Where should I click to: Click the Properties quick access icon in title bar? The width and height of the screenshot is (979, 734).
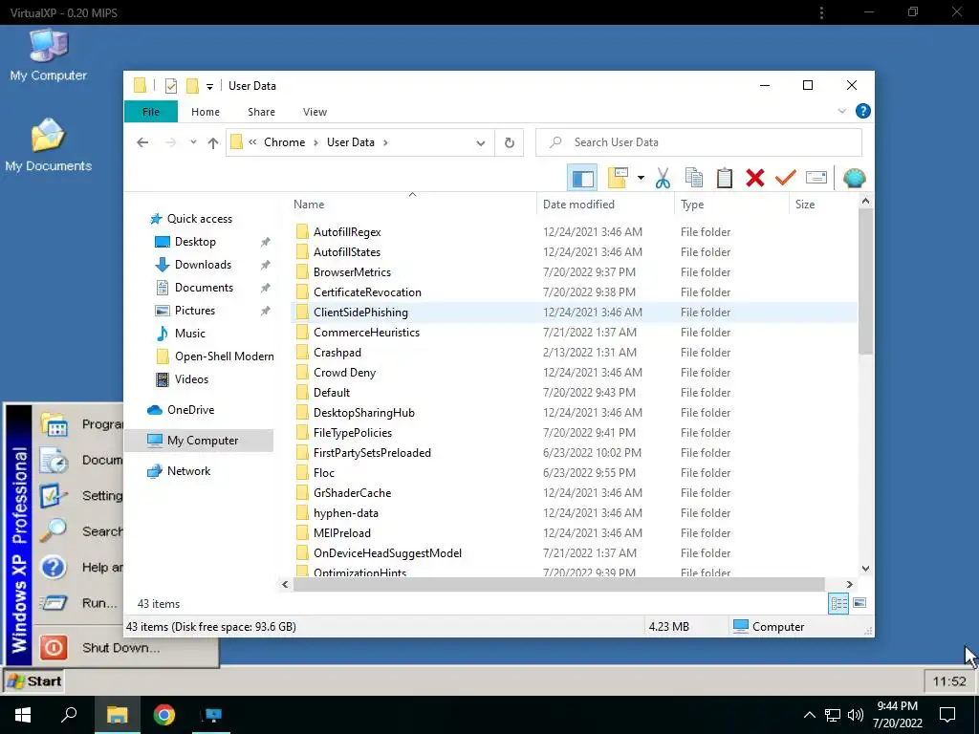pyautogui.click(x=170, y=86)
